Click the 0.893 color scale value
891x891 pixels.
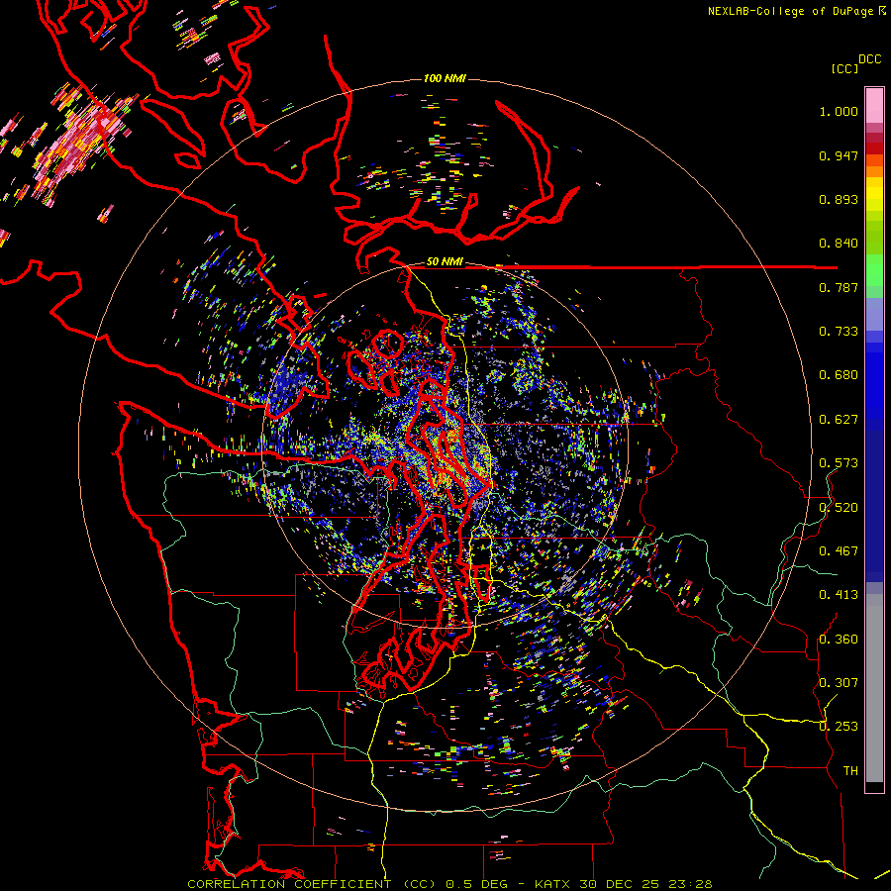(x=839, y=199)
